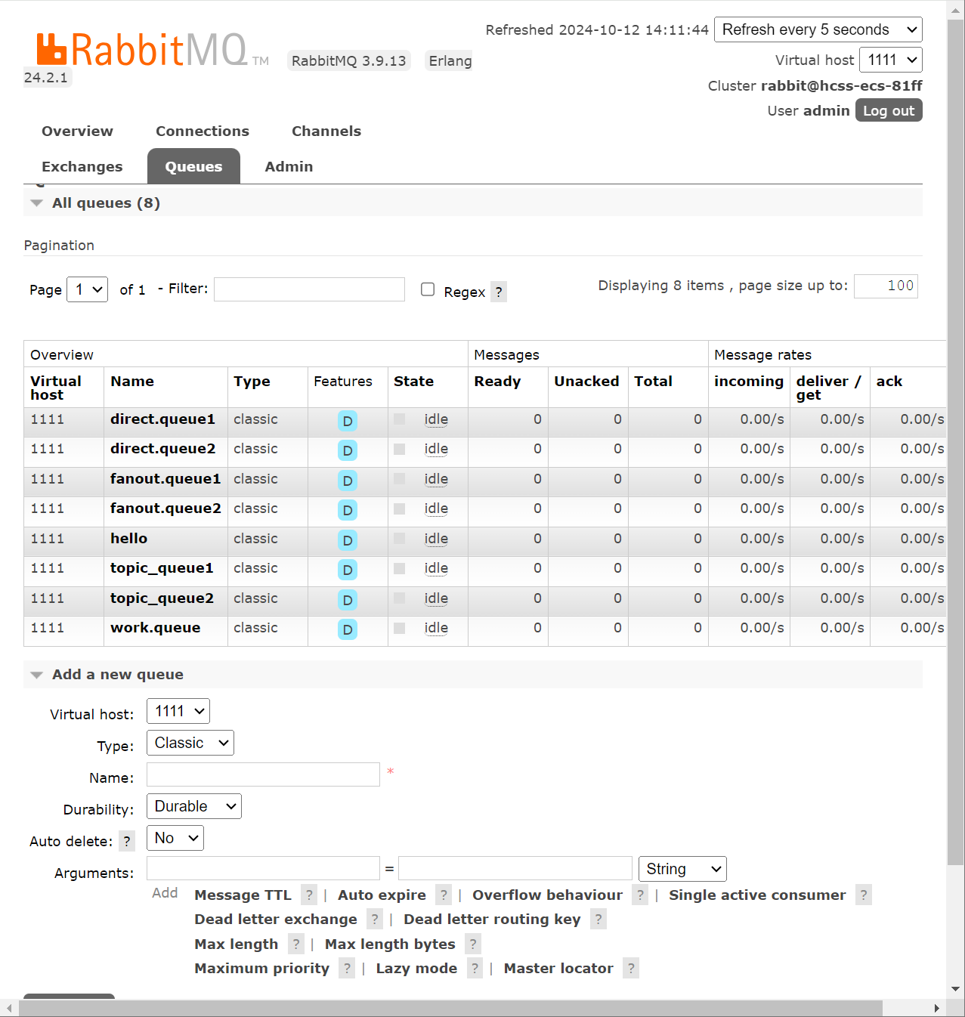Click the D feature badge for hello
The height and width of the screenshot is (1017, 965).
(348, 540)
